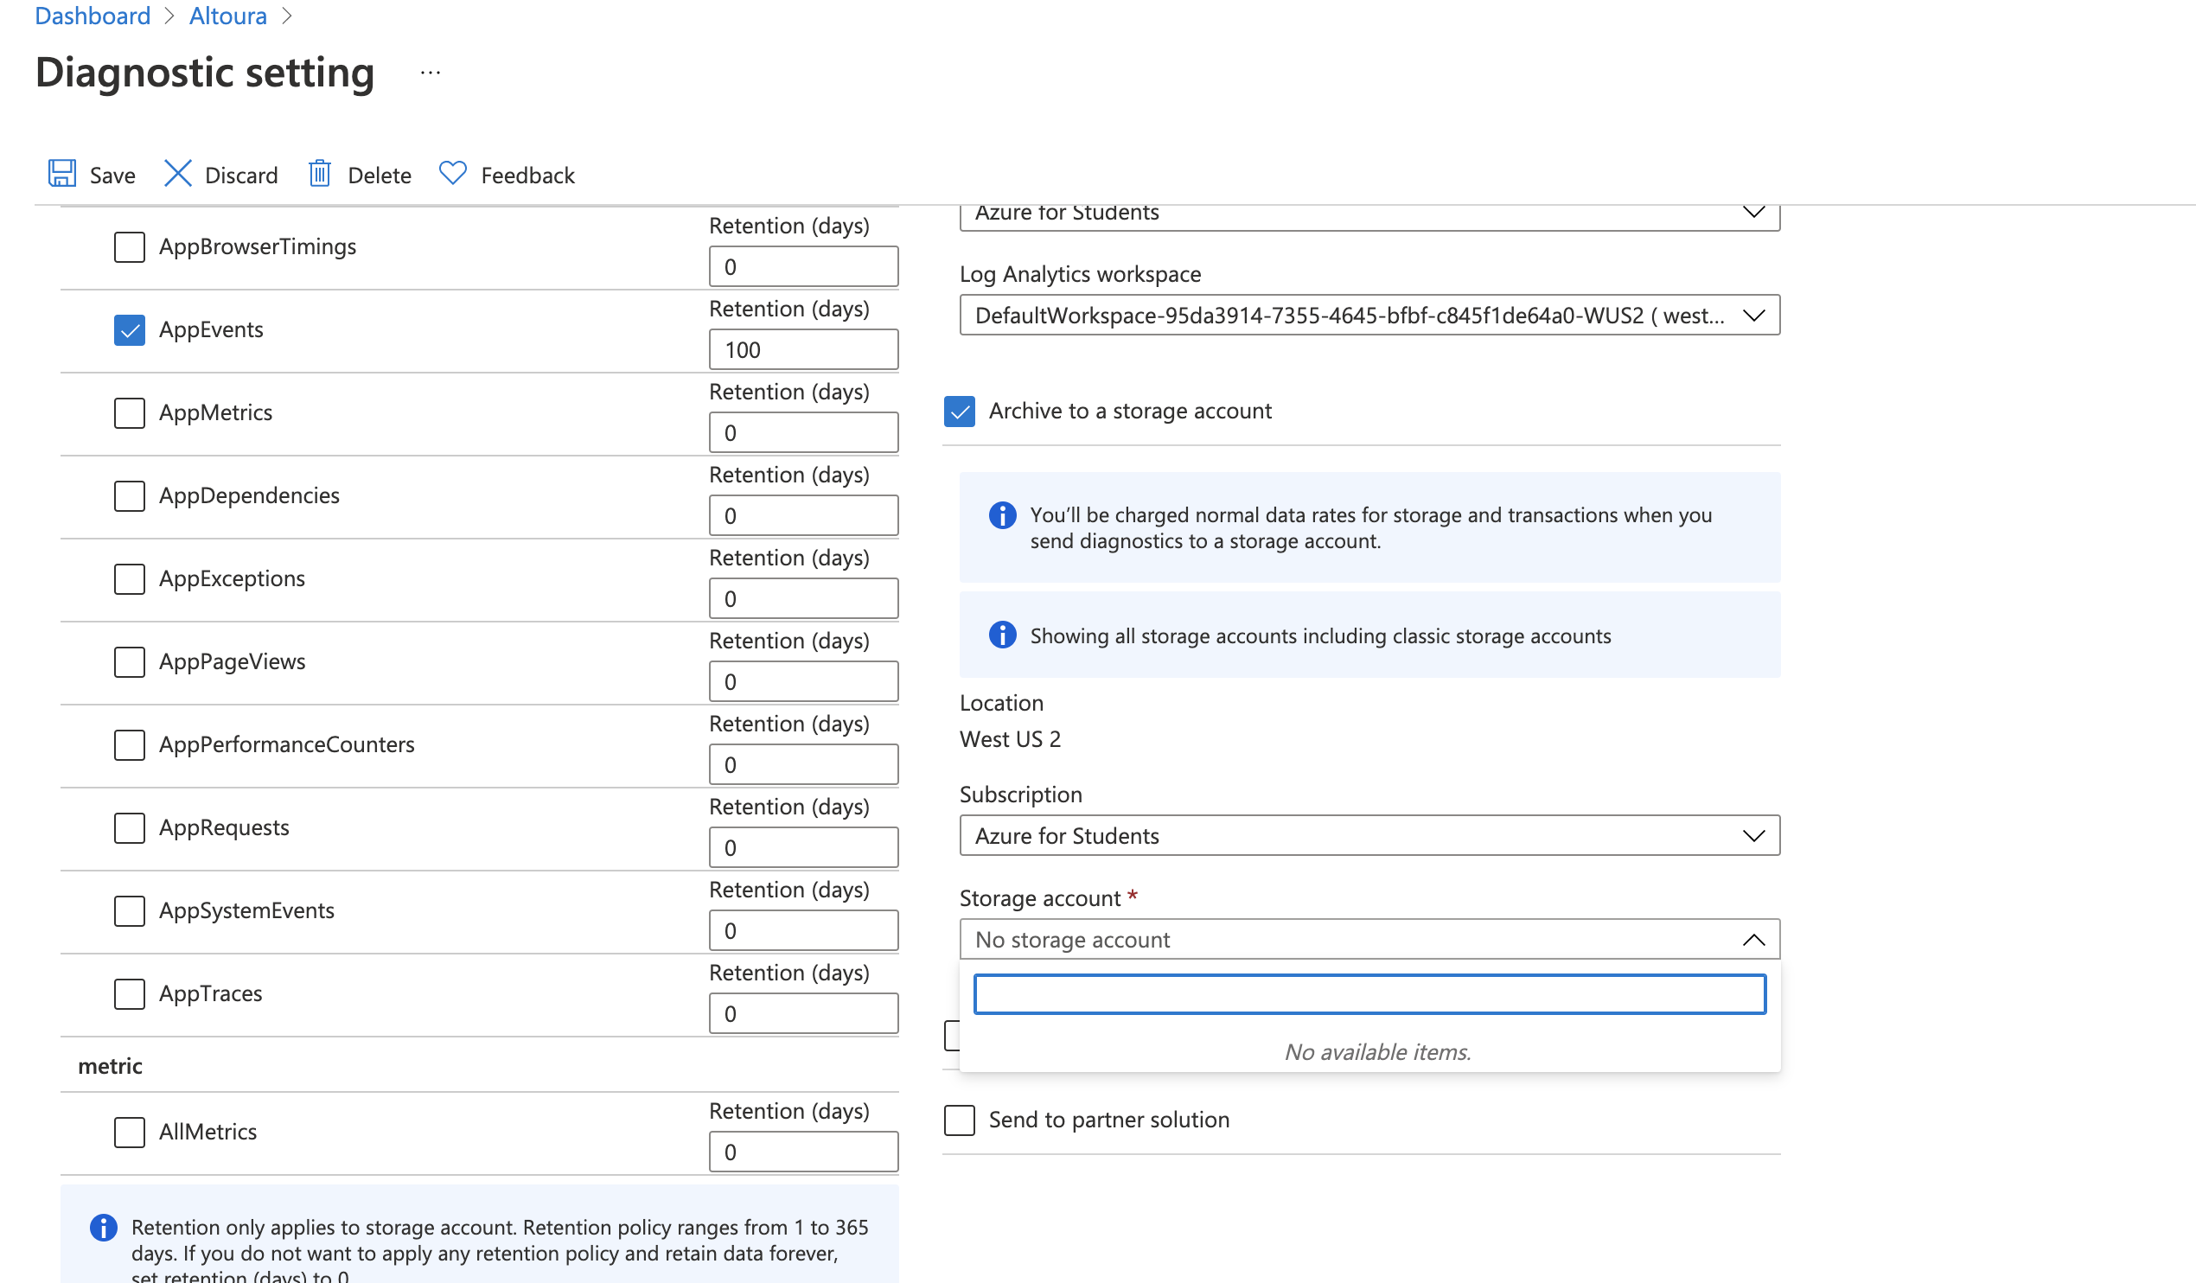Collapse the Storage account dropdown
Viewport: 2196px width, 1283px height.
click(1753, 940)
